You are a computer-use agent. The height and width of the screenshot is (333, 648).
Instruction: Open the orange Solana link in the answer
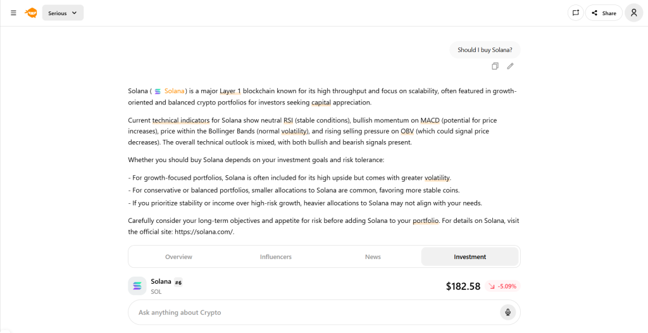point(173,91)
